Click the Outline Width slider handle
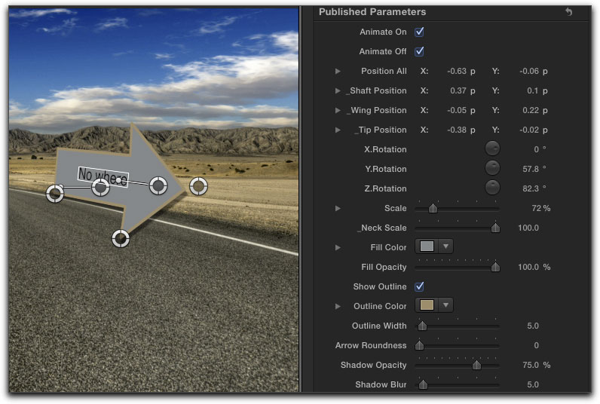 (422, 326)
